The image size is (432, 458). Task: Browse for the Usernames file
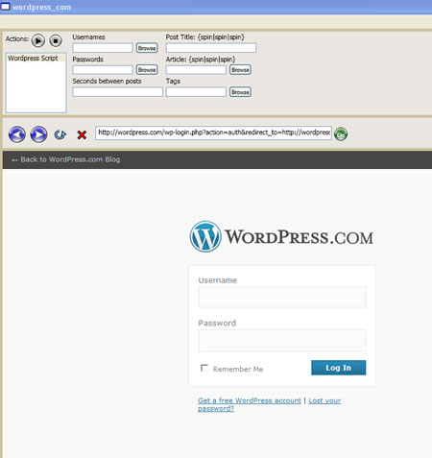[x=147, y=48]
